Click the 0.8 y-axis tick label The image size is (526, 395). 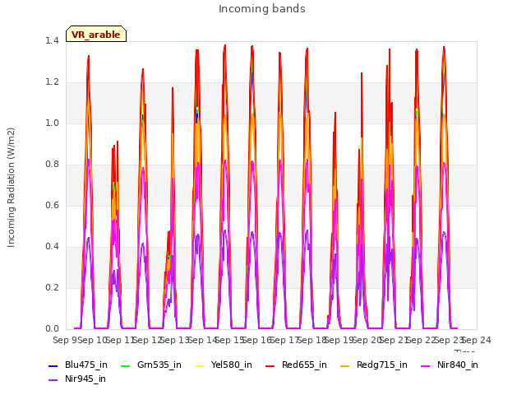pyautogui.click(x=52, y=165)
